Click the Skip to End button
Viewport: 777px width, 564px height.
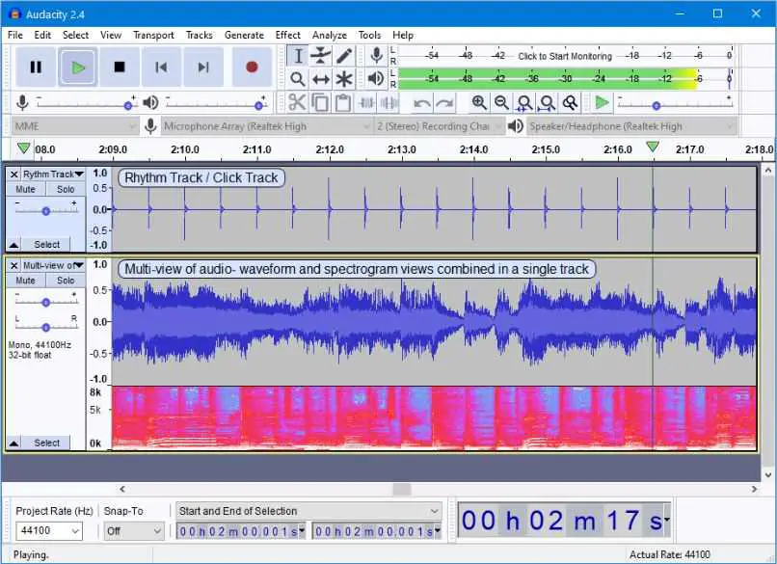coord(203,67)
